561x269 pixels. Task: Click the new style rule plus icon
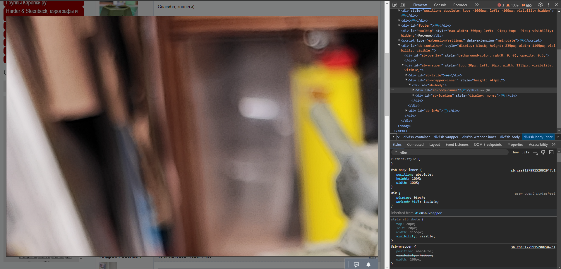click(x=535, y=153)
